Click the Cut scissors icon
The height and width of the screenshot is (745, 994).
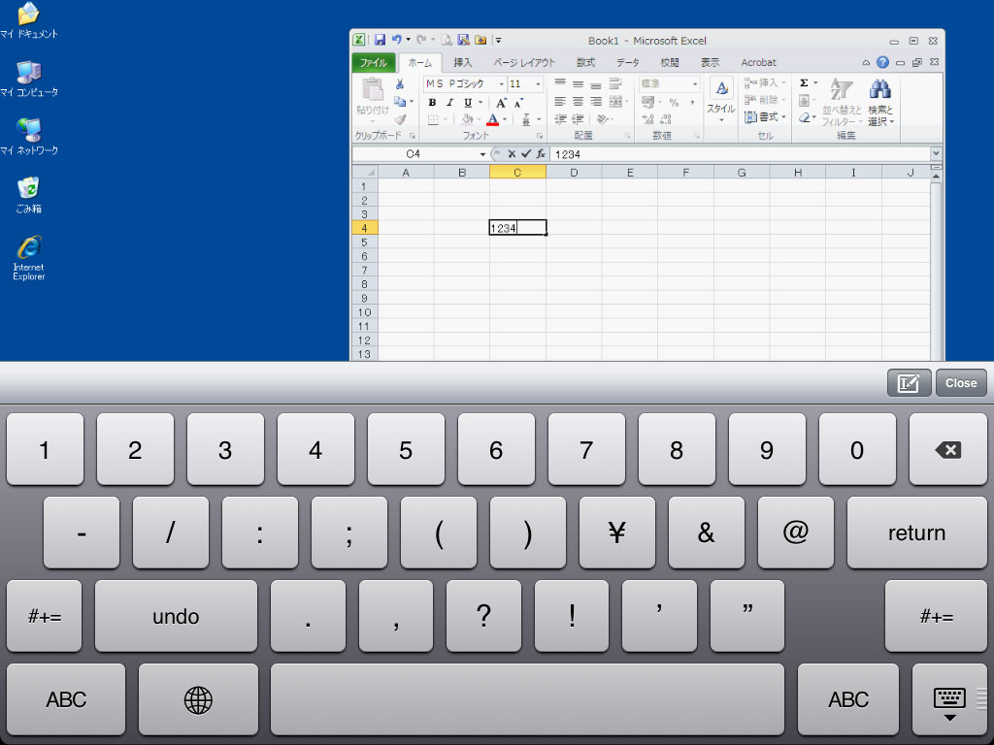pyautogui.click(x=400, y=84)
